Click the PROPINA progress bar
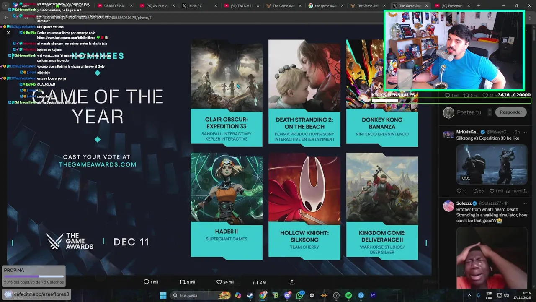The height and width of the screenshot is (302, 536). pos(33,276)
